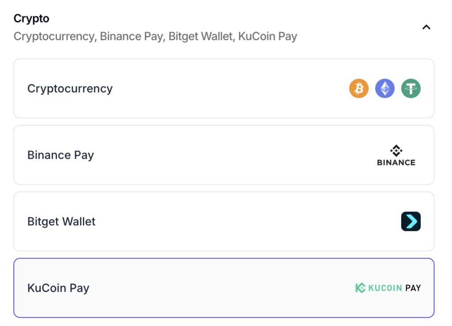Click the Tether USDT icon
The image size is (452, 326).
[411, 89]
